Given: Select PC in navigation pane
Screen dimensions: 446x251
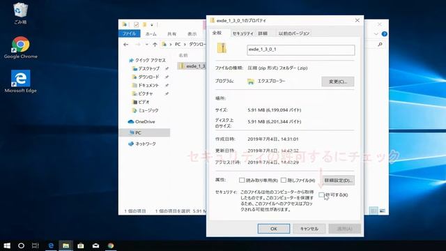Looking at the screenshot, I should click(x=144, y=132).
